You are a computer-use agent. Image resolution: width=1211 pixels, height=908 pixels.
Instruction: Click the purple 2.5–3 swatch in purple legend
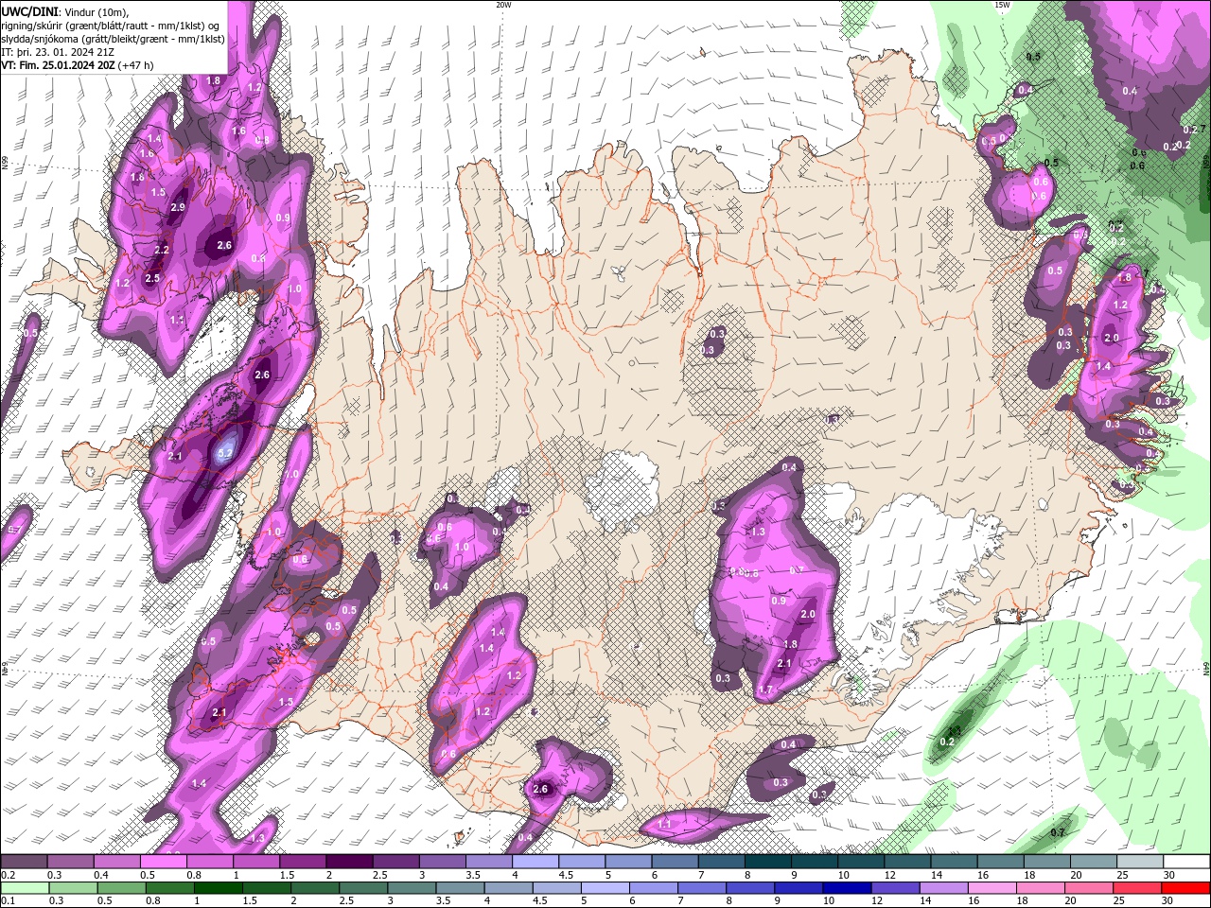pos(395,862)
